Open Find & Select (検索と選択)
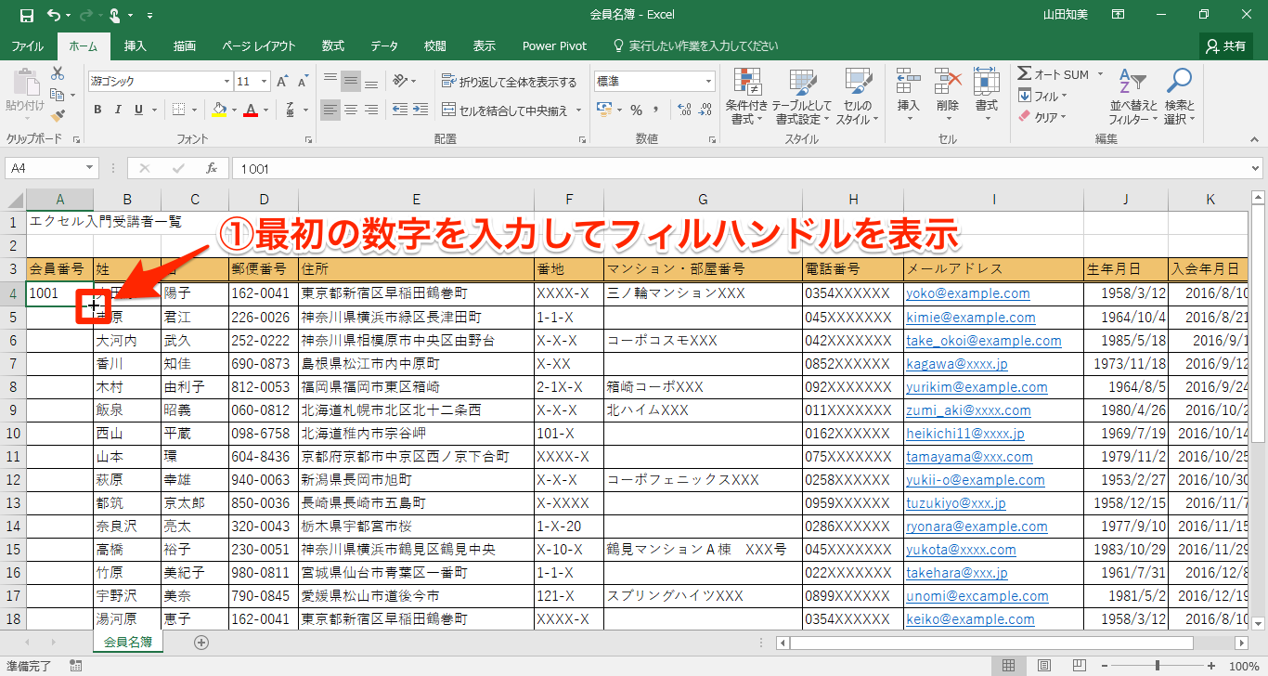The height and width of the screenshot is (676, 1268). point(1180,97)
